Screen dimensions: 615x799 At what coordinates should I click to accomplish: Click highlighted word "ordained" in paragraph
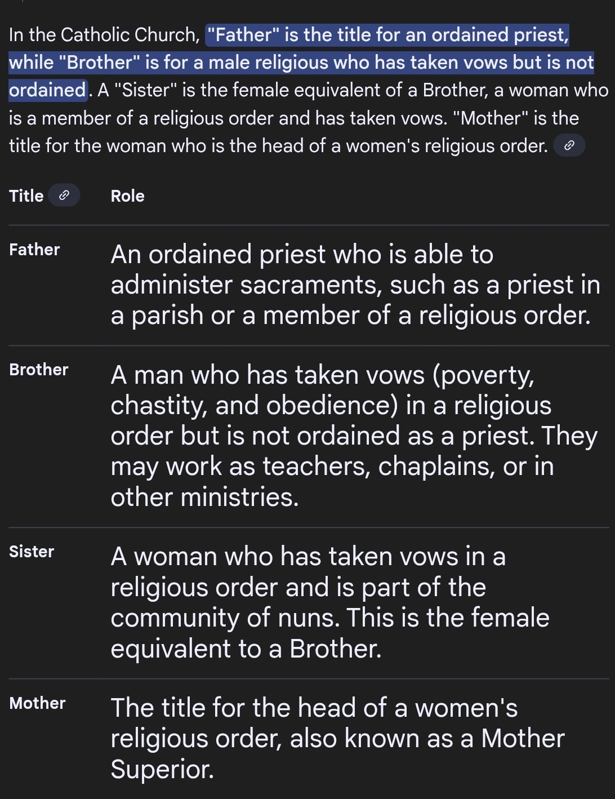(x=47, y=90)
